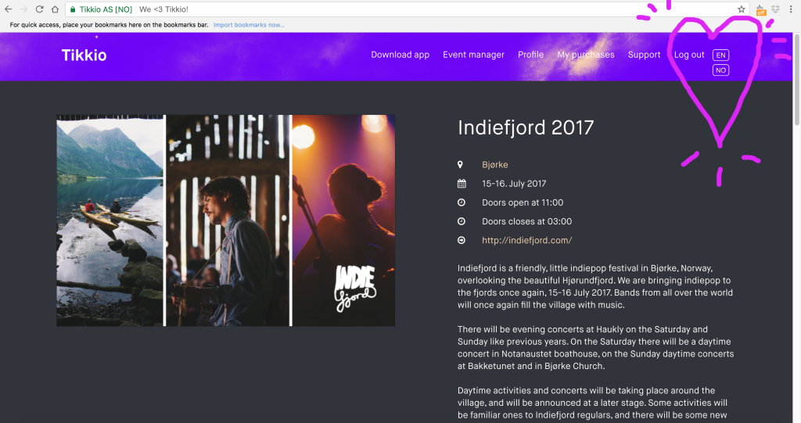Bookmark page with star icon
801x423 pixels.
(742, 9)
